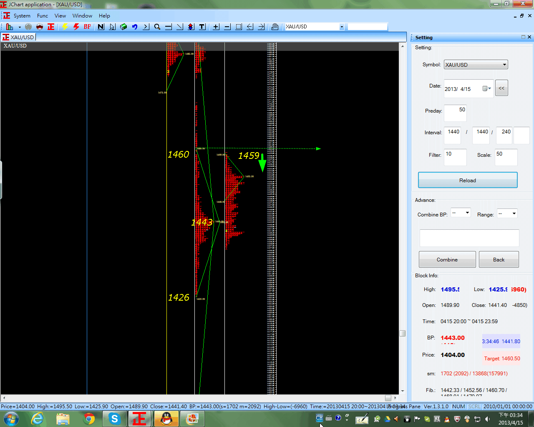Open the Range dropdown
Viewport: 534px width, 427px height.
(507, 213)
